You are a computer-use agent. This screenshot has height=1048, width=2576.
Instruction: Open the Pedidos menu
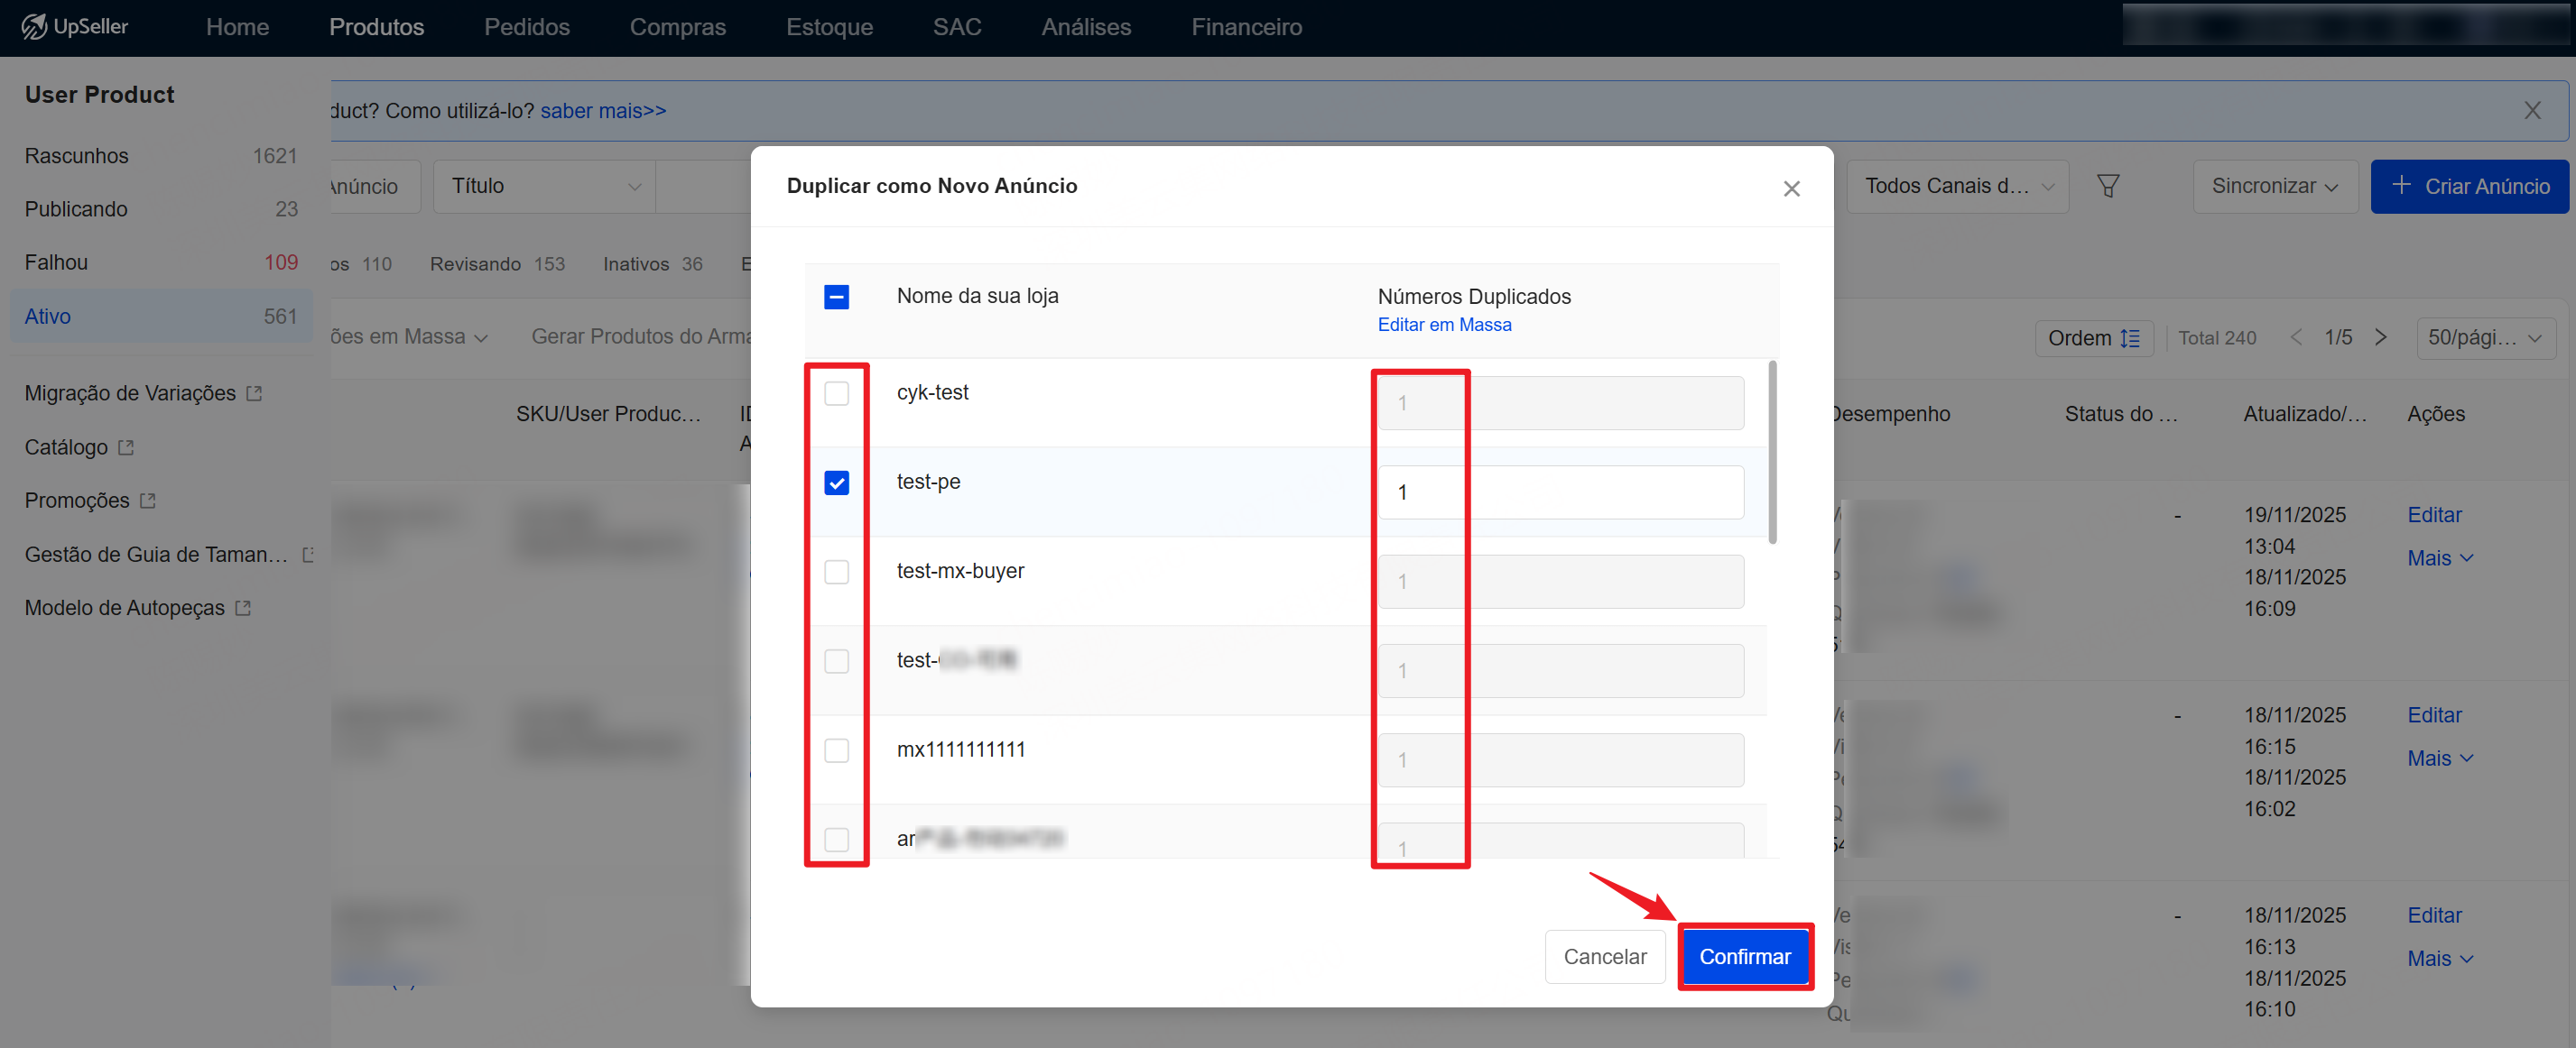coord(526,27)
